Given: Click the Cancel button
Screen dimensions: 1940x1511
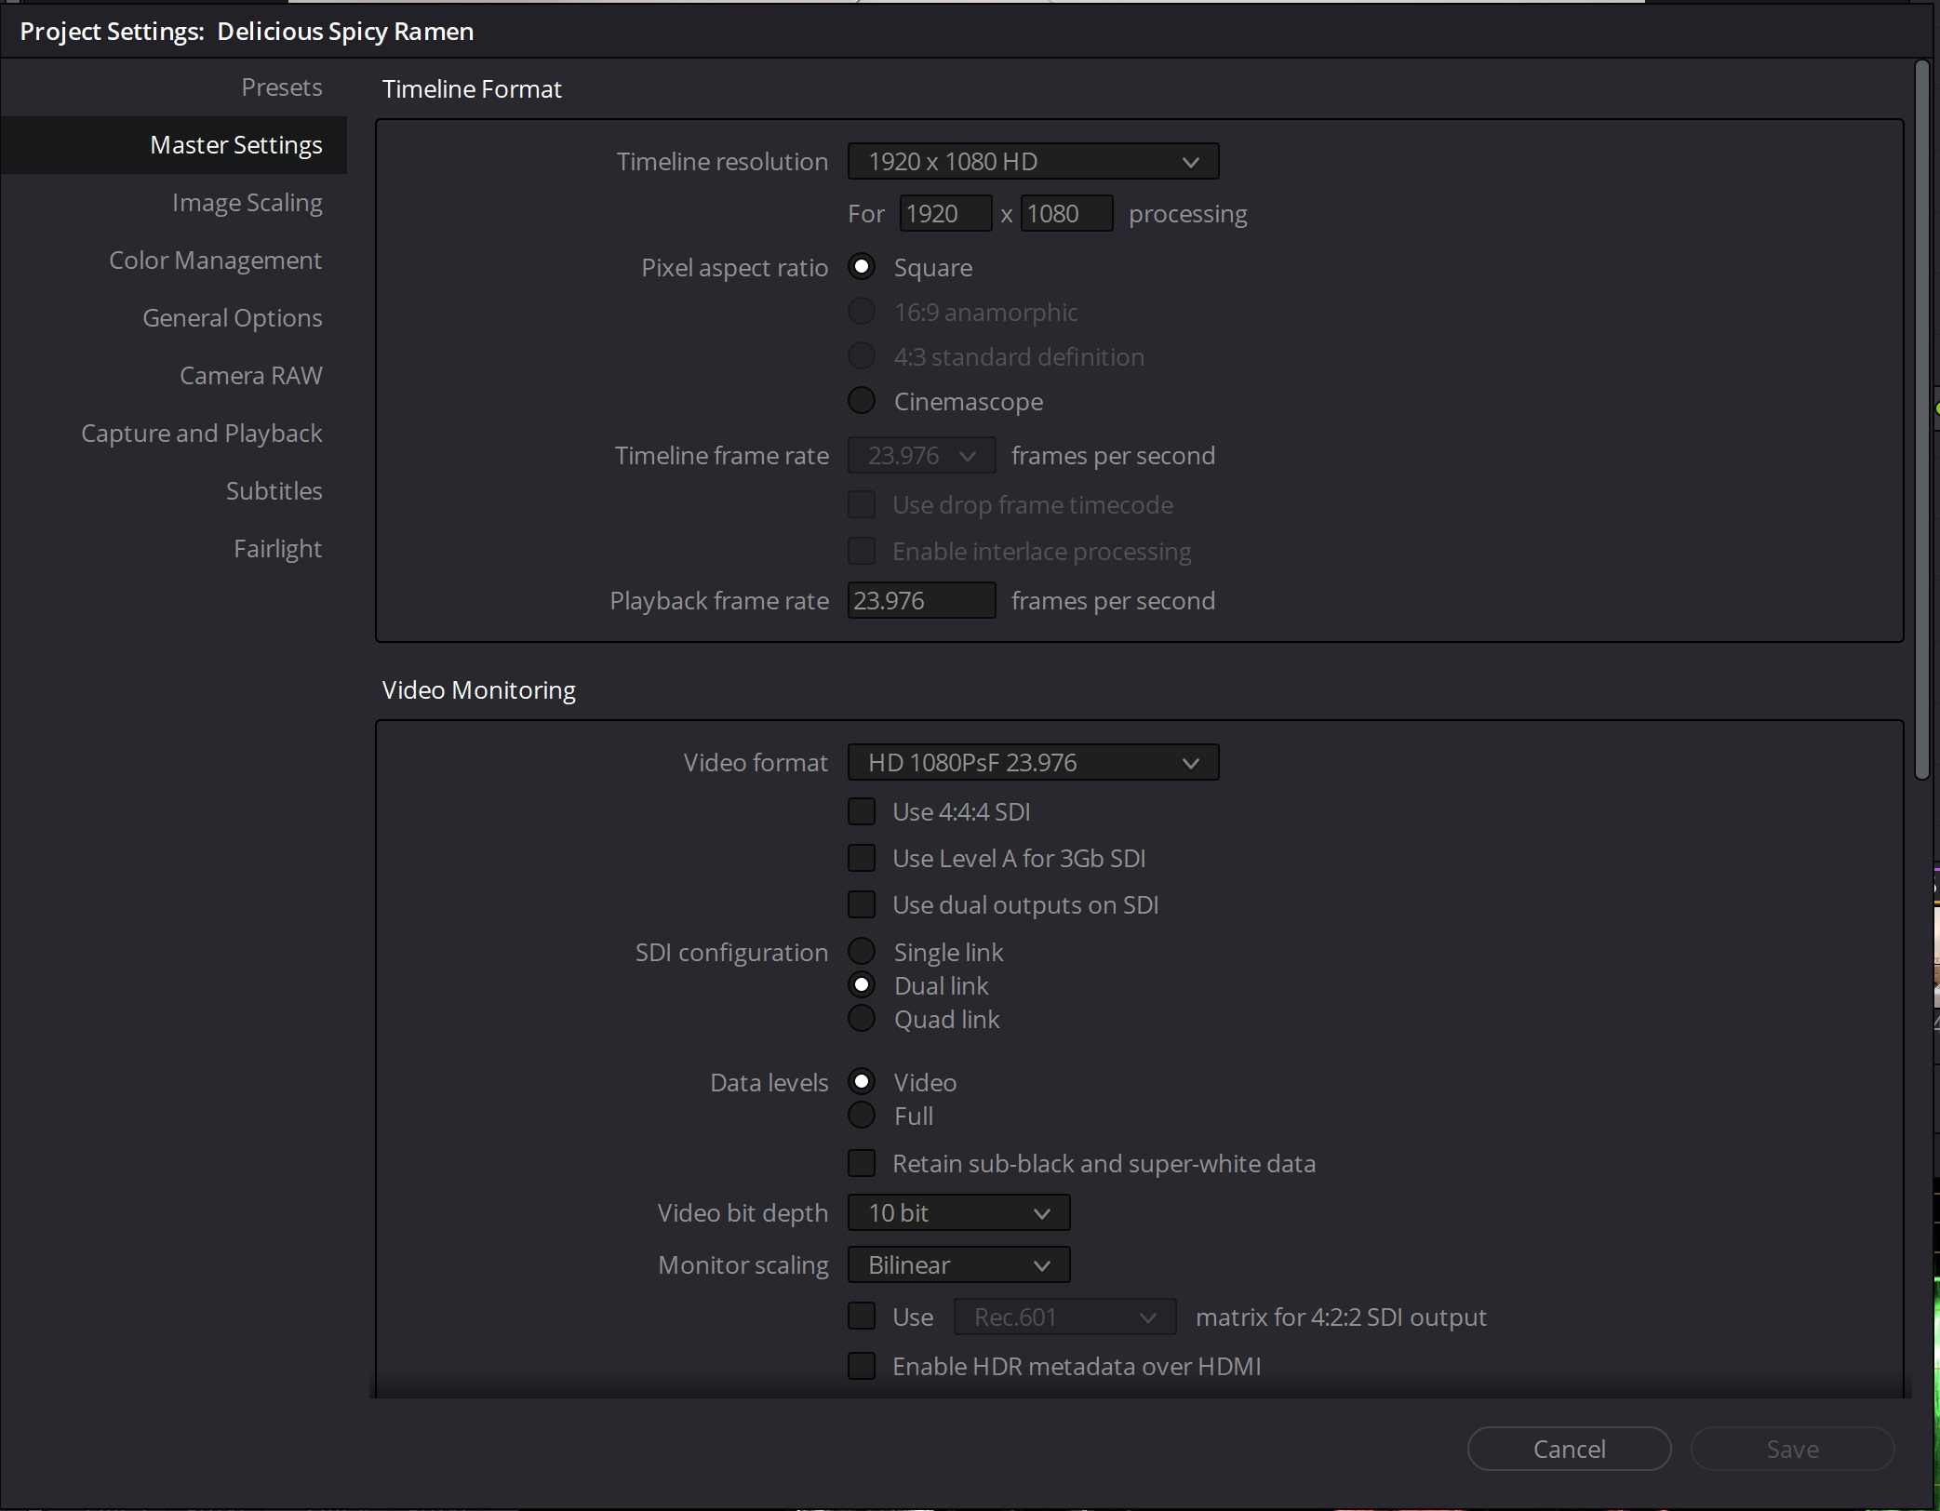Looking at the screenshot, I should coord(1568,1450).
